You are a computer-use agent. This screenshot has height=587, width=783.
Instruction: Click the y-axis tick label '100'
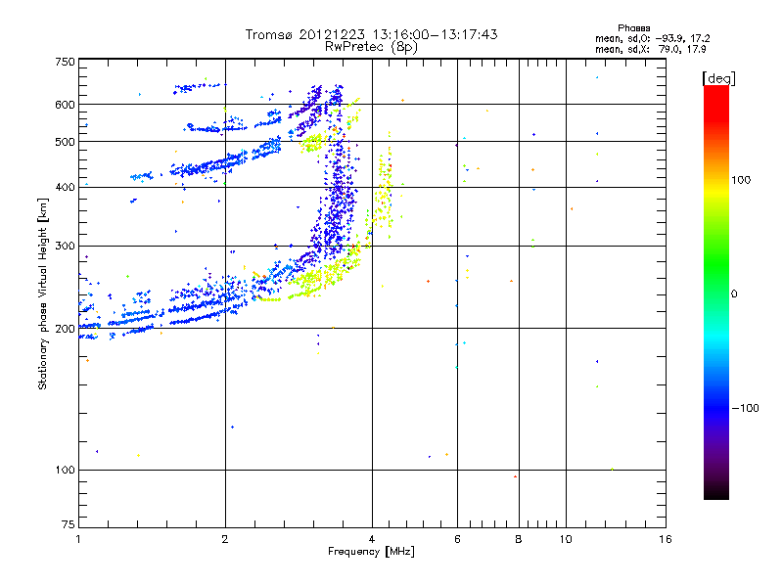pyautogui.click(x=65, y=470)
